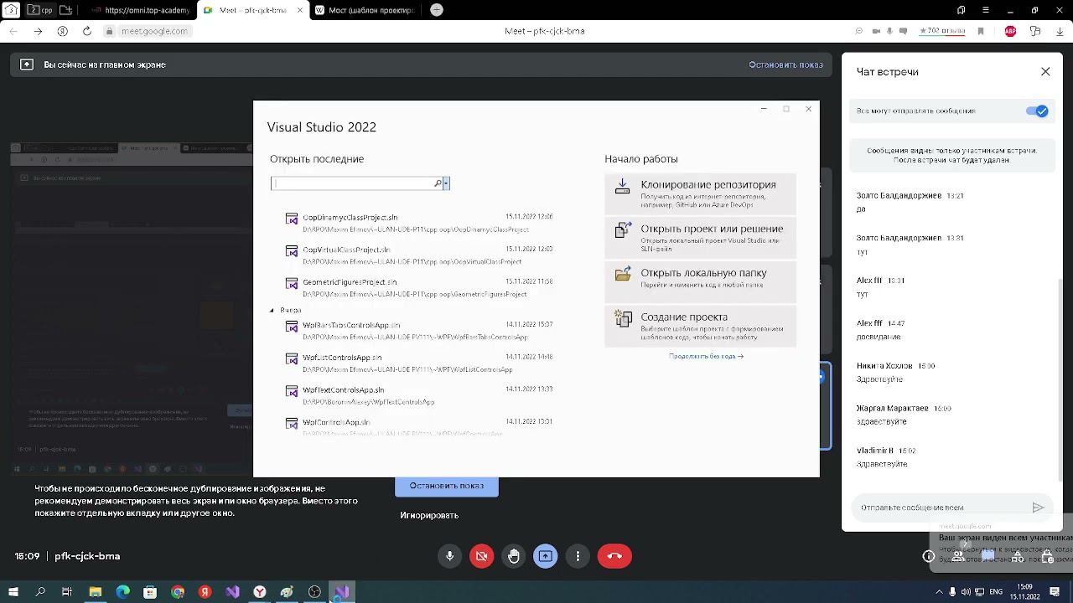Click the WpfListControlsApp.sln solution icon
Screen dimensions: 1073x603
tap(292, 359)
